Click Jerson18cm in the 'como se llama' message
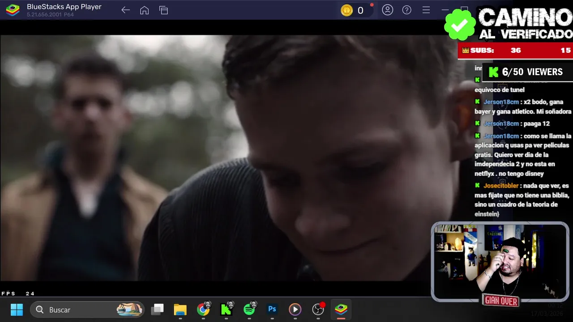The height and width of the screenshot is (322, 573). click(501, 136)
